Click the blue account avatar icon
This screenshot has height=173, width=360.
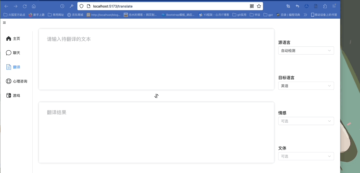point(307,6)
